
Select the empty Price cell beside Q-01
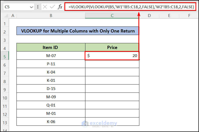click(112, 105)
